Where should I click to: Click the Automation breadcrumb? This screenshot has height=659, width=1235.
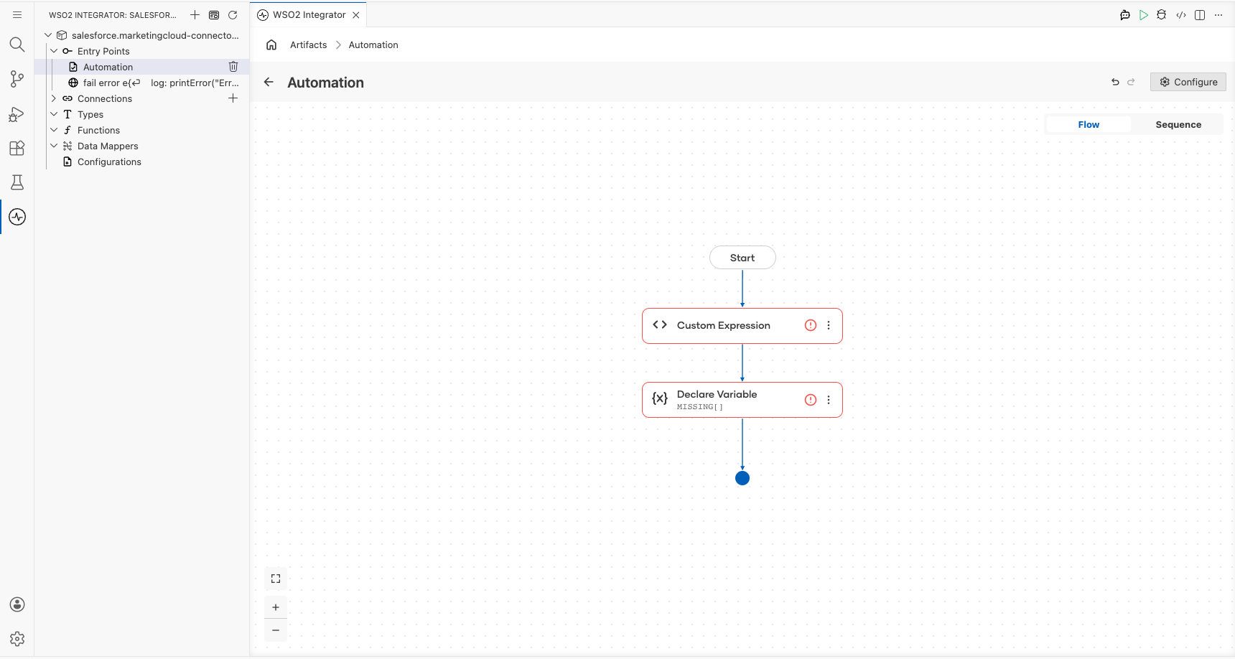click(373, 45)
